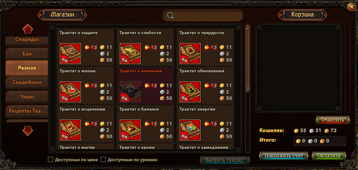
Task: Enable the Доступные по цене checkbox
Action: [x=50, y=160]
